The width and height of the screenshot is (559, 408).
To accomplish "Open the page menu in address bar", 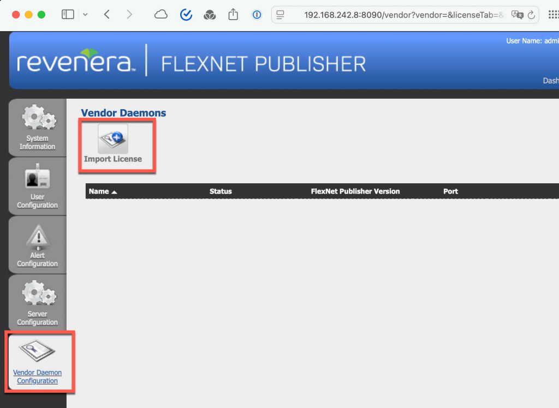I will pos(281,15).
